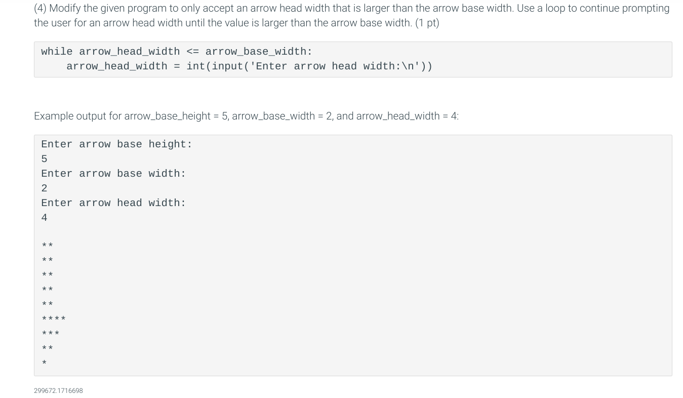Click the value 4 under head width prompt

coord(44,218)
